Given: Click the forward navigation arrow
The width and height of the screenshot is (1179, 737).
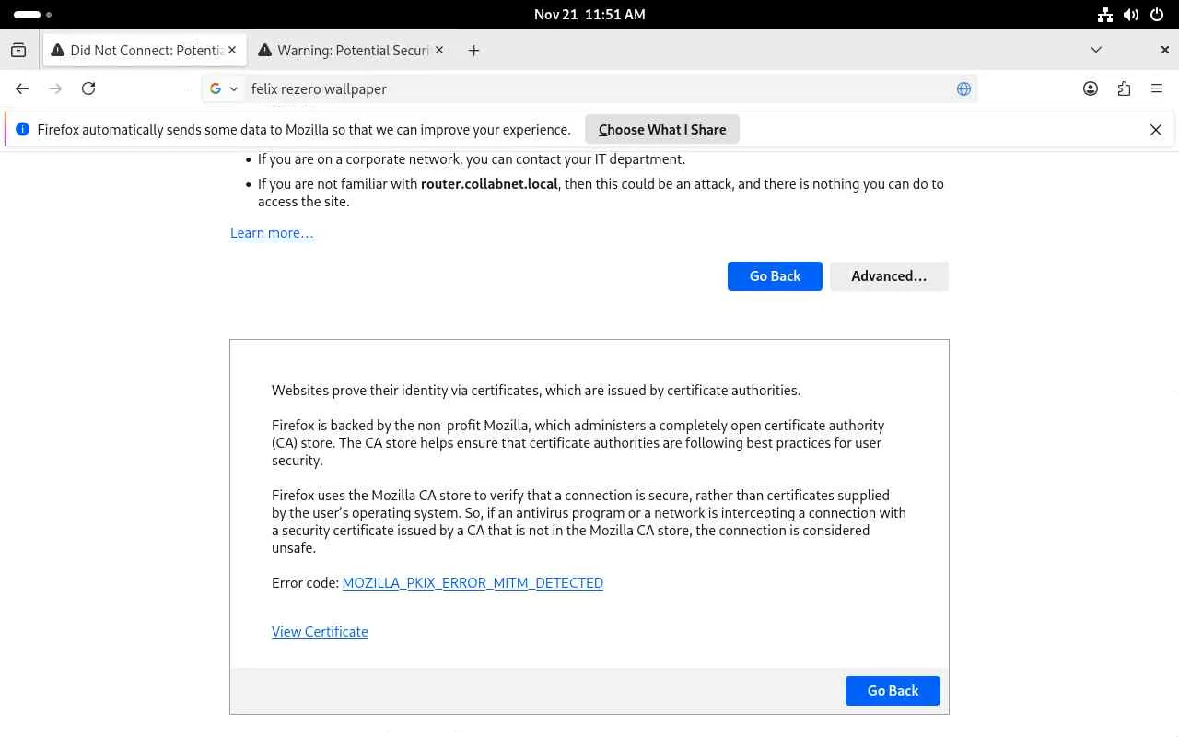Looking at the screenshot, I should point(55,88).
